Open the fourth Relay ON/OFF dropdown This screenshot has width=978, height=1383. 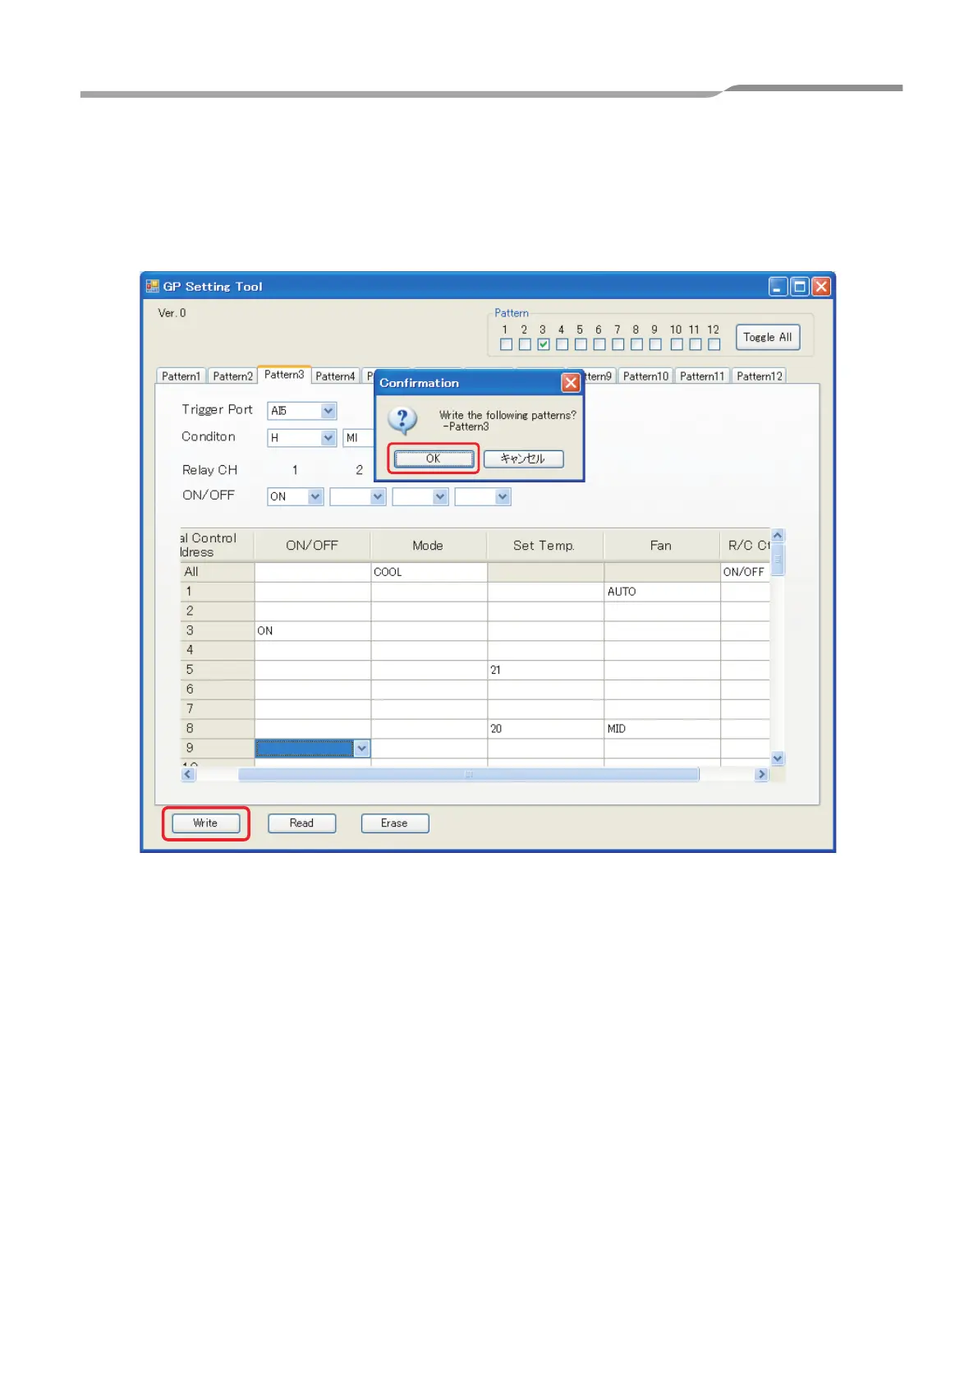coord(503,496)
